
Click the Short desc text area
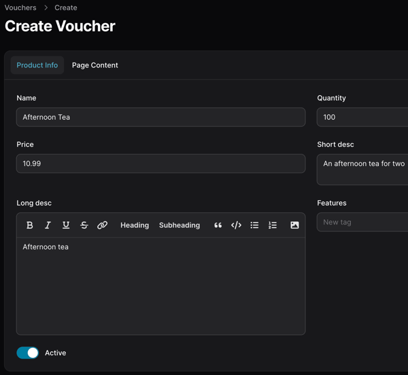pyautogui.click(x=362, y=169)
